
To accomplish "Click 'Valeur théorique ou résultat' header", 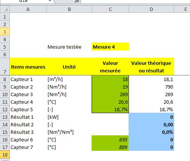I will point(152,67).
